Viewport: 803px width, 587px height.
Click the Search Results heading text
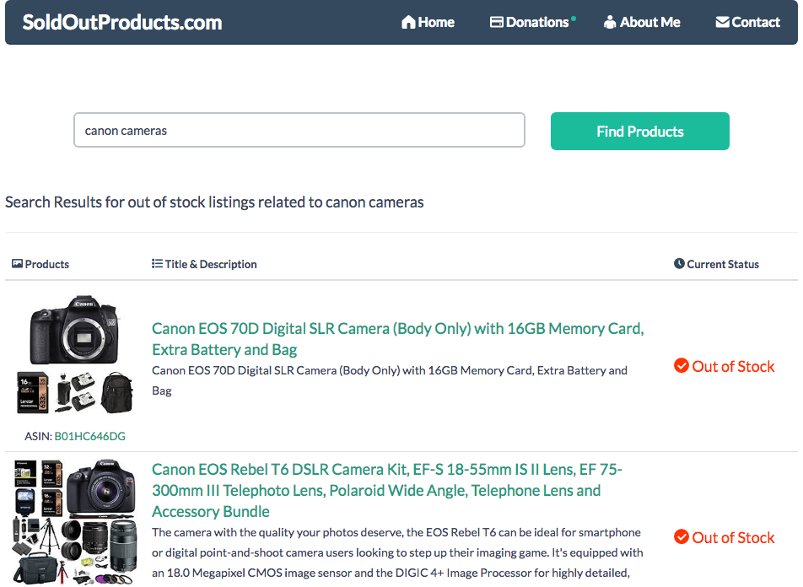214,202
